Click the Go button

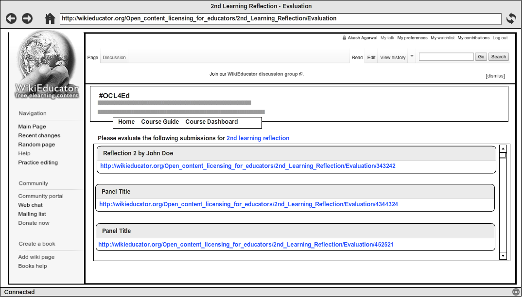point(481,57)
